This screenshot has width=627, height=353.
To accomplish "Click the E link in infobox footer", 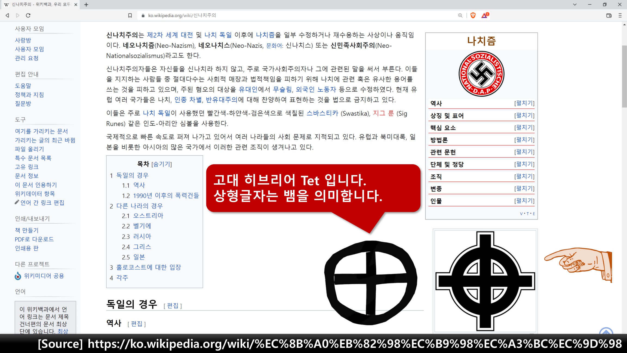I will pos(534,214).
